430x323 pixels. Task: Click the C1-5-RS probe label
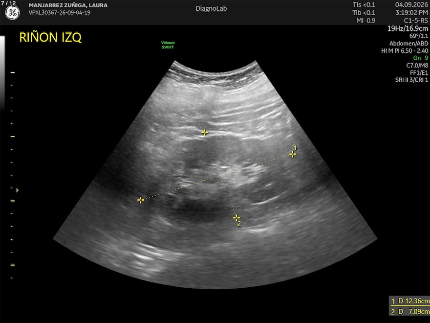coord(416,21)
